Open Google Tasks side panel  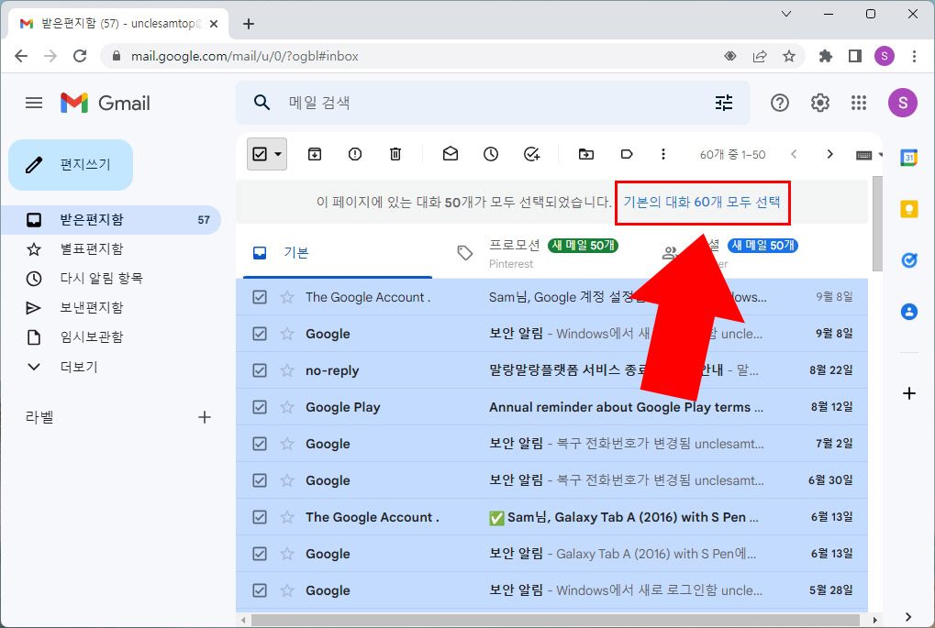click(x=908, y=260)
